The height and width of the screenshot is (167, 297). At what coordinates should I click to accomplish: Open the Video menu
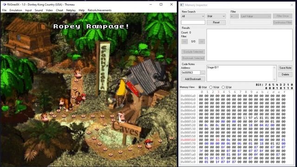click(49, 10)
